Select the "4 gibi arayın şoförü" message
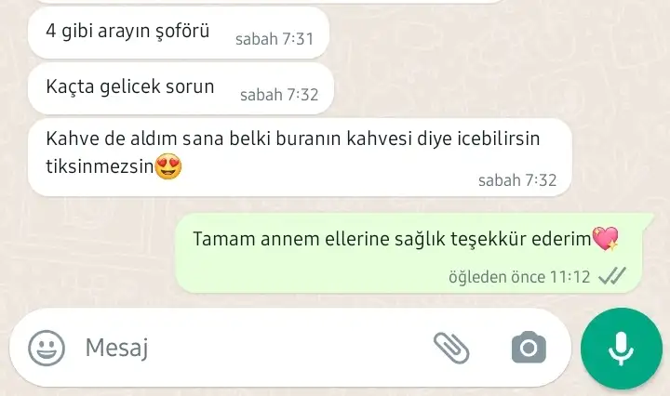 pos(178,33)
